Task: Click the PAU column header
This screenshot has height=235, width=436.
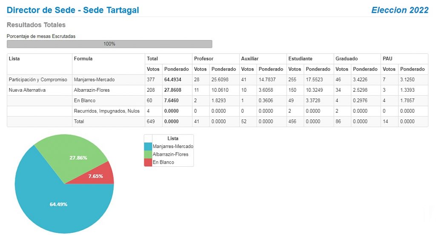Action: click(x=387, y=58)
